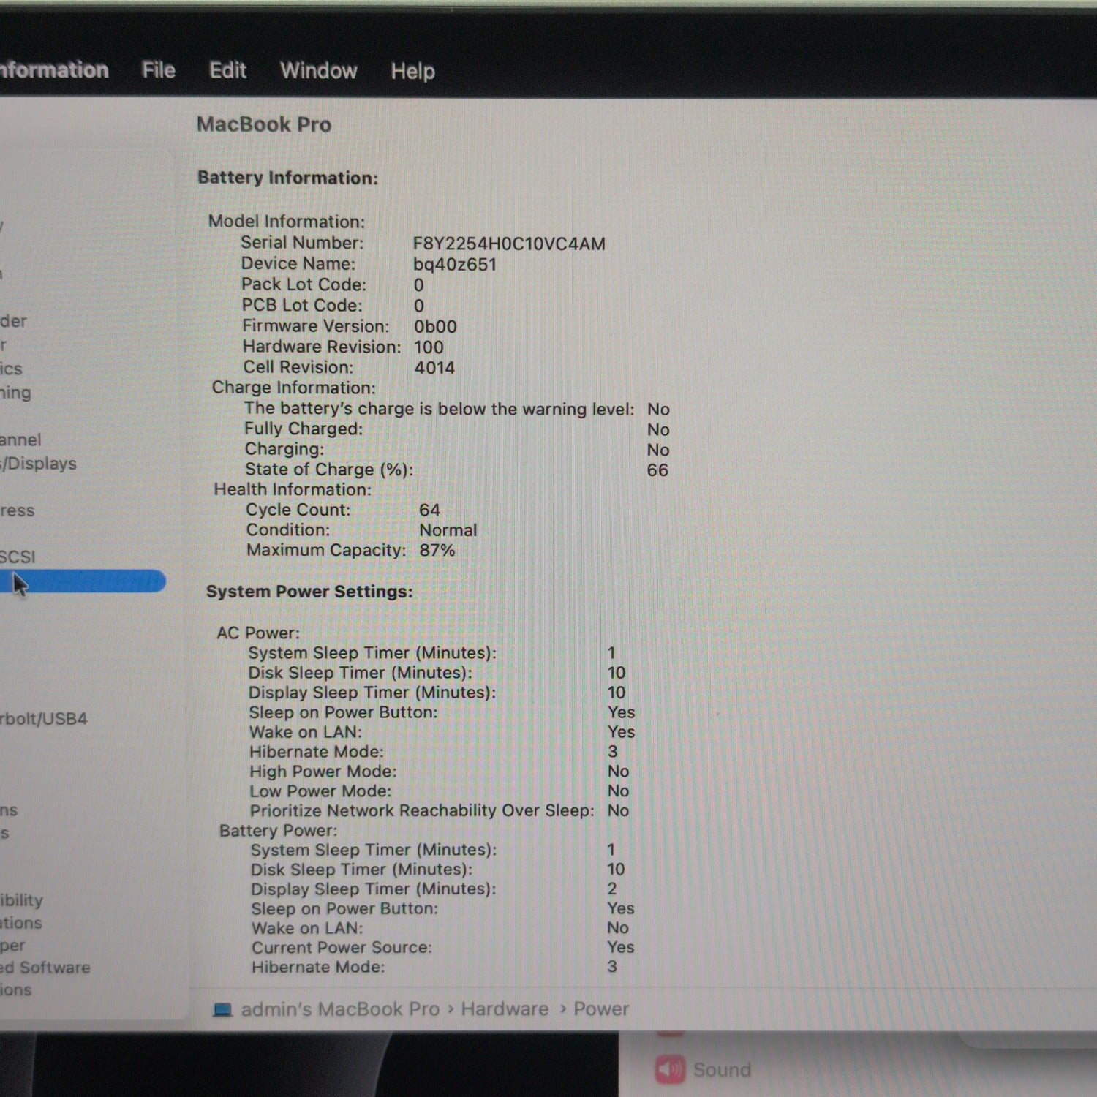The width and height of the screenshot is (1097, 1097).
Task: Select Thunderbolt/USB4 in the sidebar
Action: click(43, 718)
